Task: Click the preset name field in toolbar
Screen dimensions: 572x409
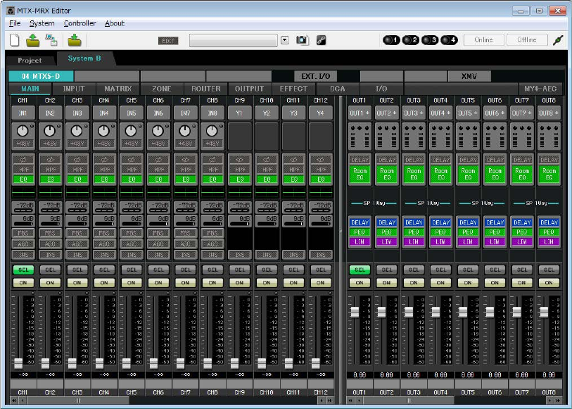Action: (234, 40)
